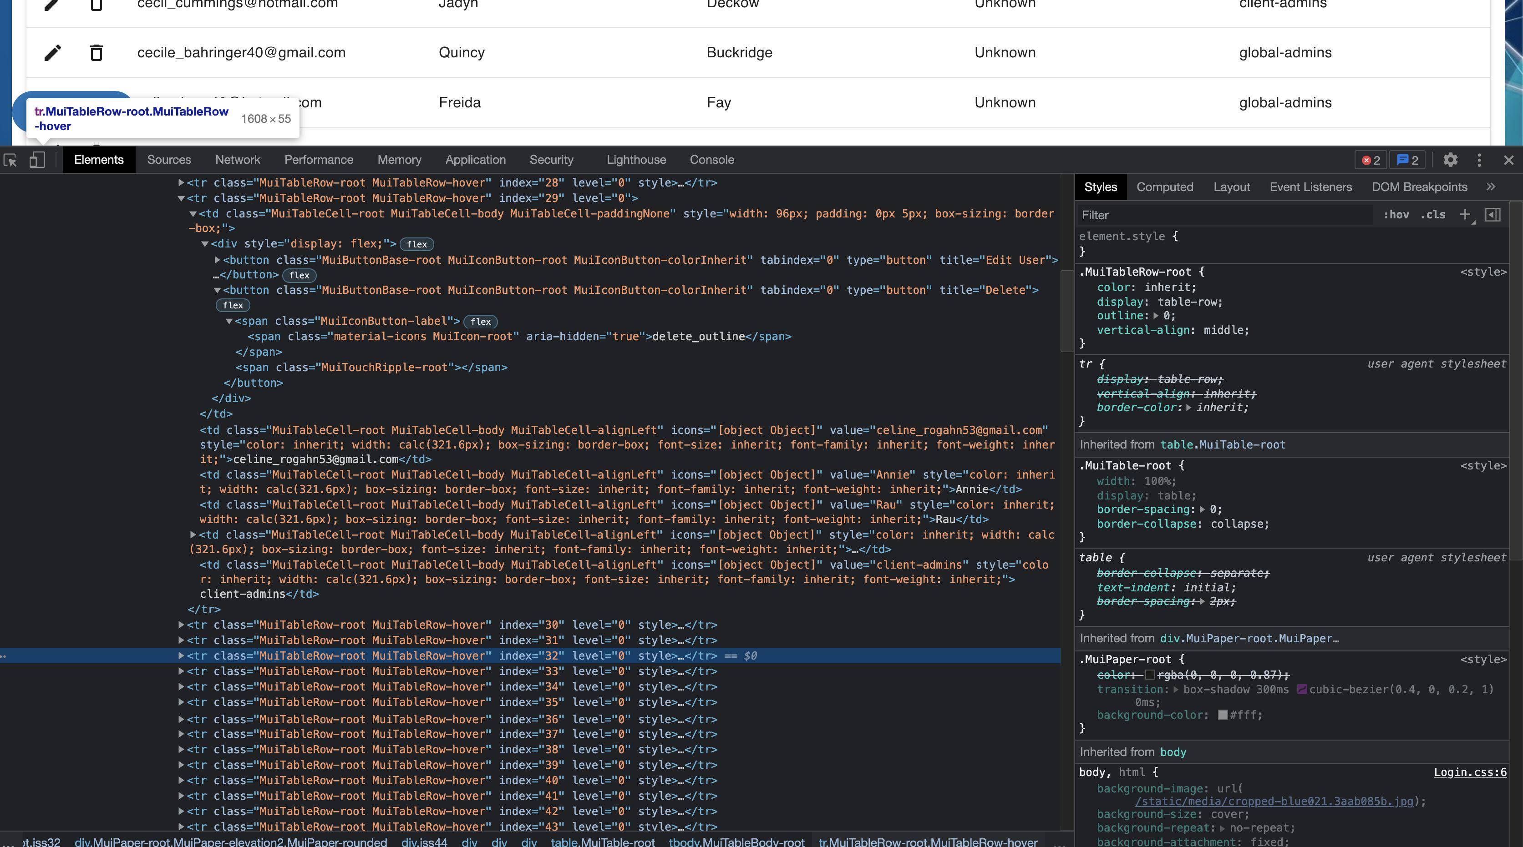Expand the tr node with index 30

pos(182,625)
